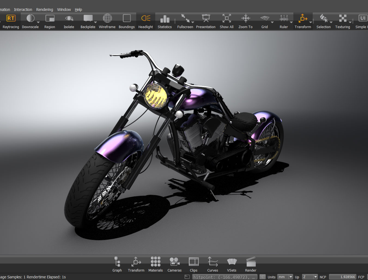Open the scene Graph panel
Image resolution: width=368 pixels, height=280 pixels.
click(x=117, y=262)
